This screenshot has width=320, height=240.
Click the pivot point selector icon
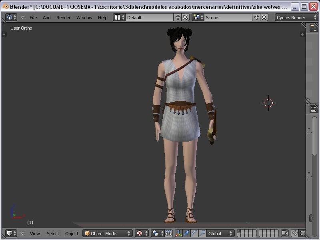point(158,233)
